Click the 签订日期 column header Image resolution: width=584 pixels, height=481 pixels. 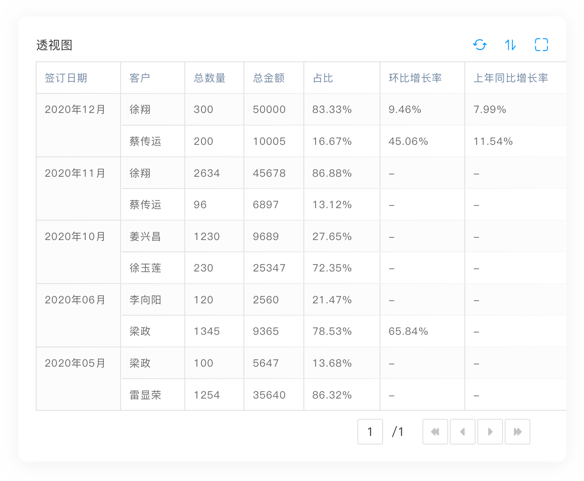pyautogui.click(x=66, y=78)
